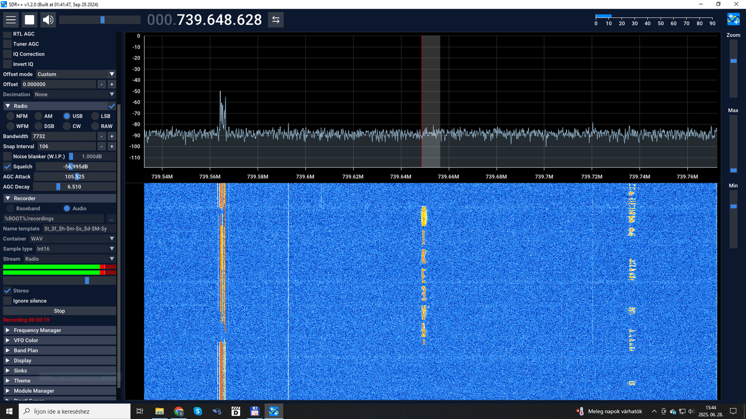
Task: Expand the VFO Color section
Action: [59, 340]
